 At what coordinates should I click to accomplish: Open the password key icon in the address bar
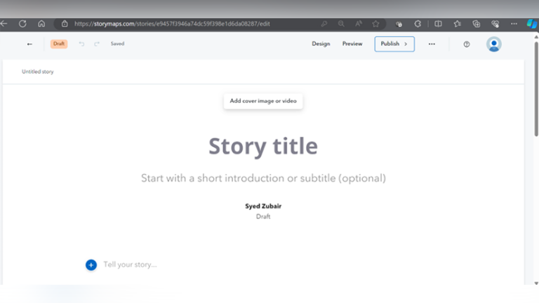324,24
